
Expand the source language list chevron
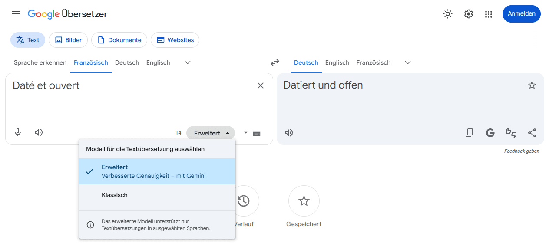[x=188, y=62]
